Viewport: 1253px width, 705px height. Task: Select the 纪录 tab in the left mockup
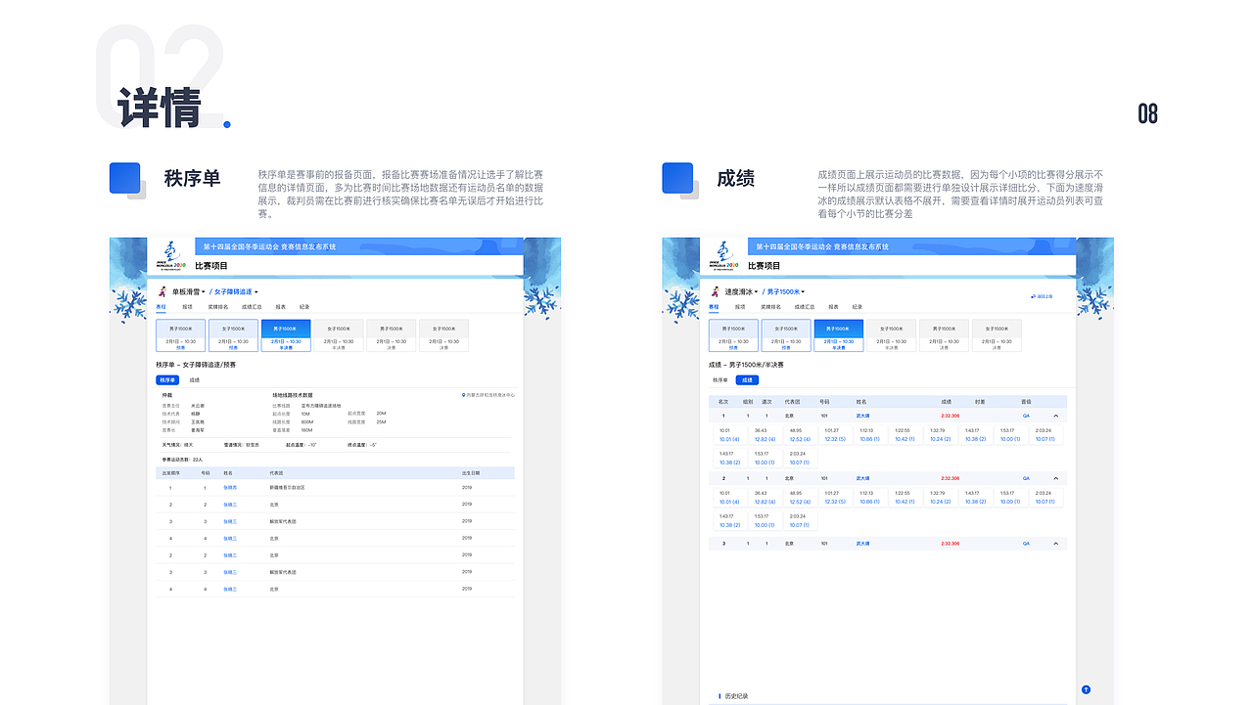pos(304,307)
